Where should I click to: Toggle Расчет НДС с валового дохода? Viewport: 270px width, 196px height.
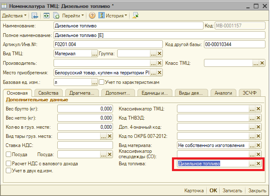pos(9,164)
